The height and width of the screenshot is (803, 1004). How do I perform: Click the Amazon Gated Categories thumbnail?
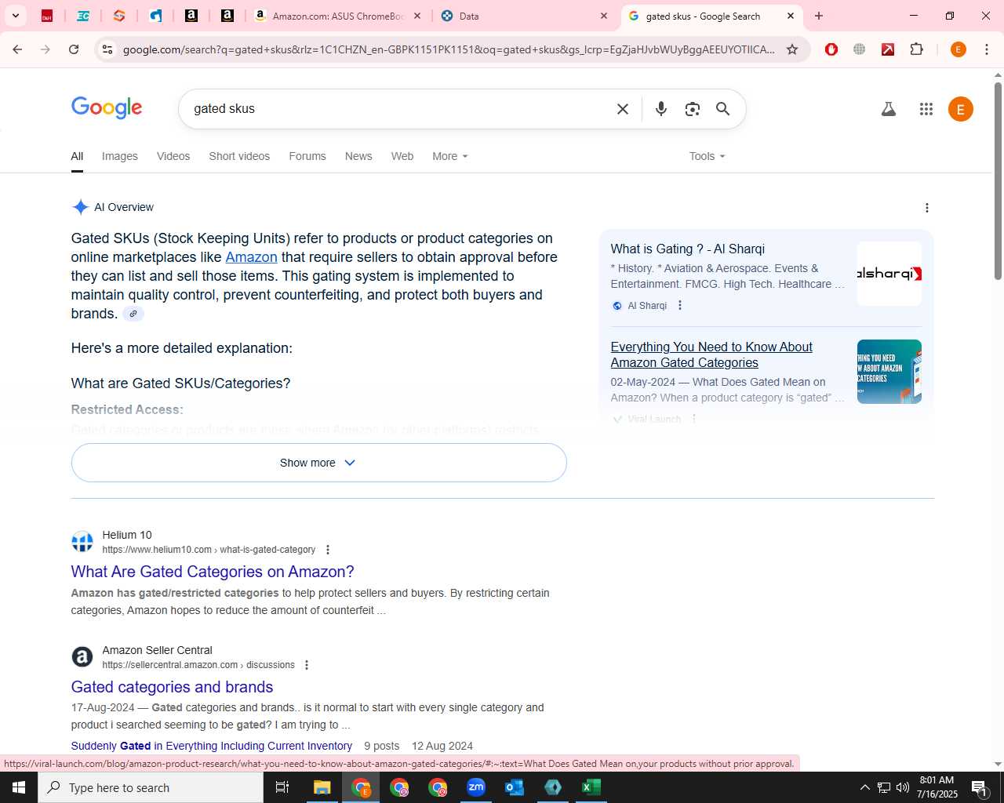pos(889,372)
